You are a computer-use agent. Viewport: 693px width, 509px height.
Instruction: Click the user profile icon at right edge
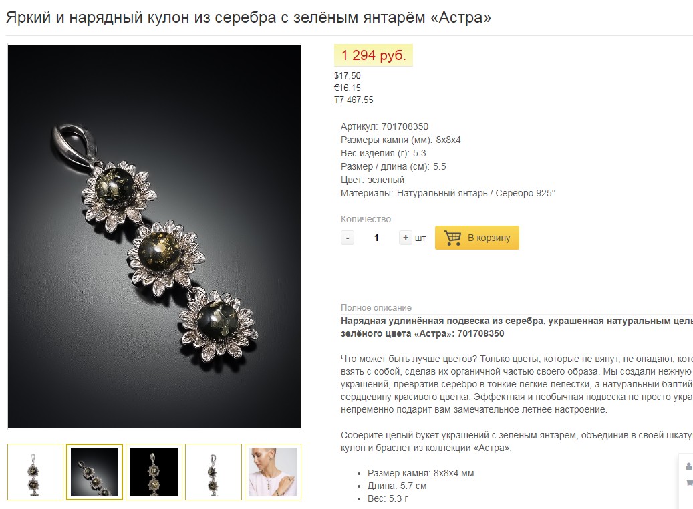688,466
